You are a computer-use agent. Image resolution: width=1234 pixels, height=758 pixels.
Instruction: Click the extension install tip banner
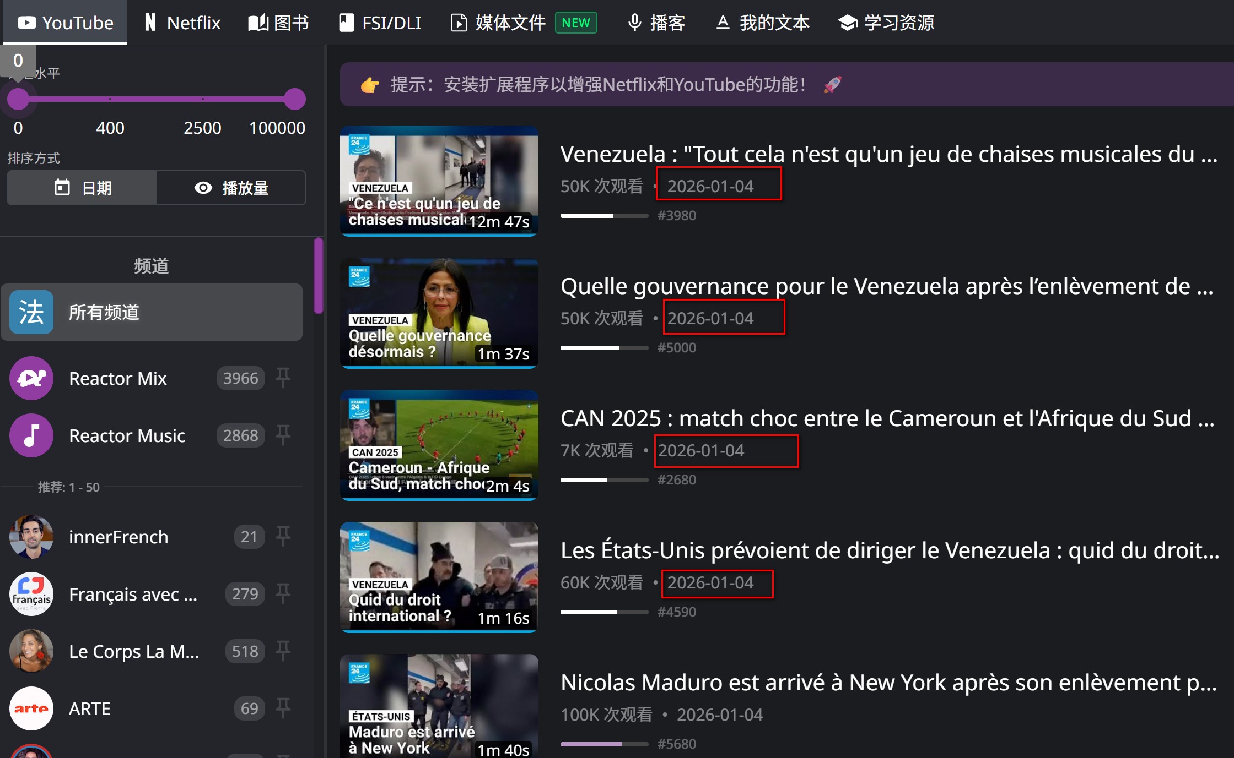598,84
